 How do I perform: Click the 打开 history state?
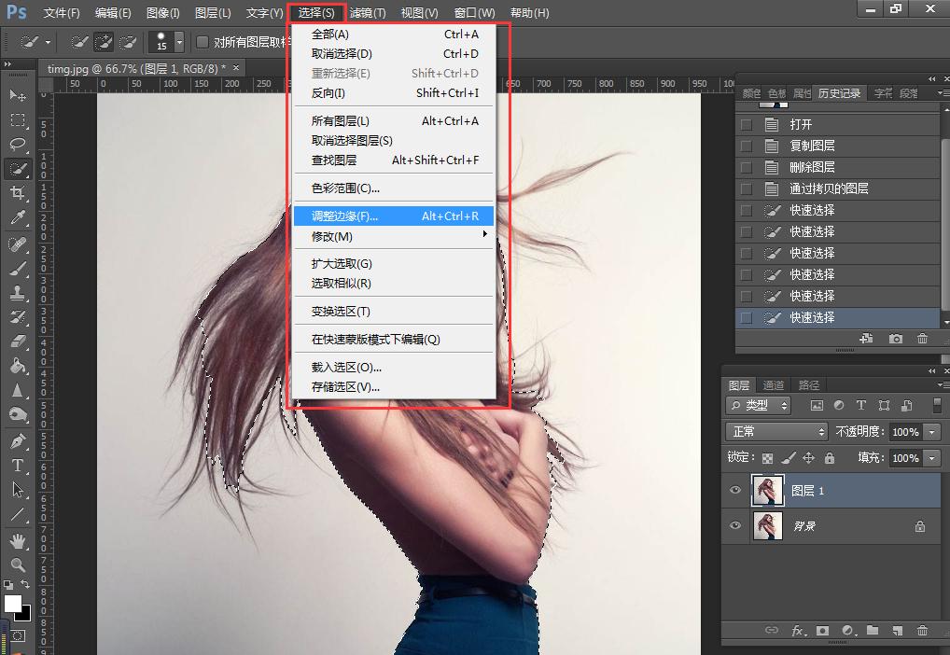[x=801, y=124]
